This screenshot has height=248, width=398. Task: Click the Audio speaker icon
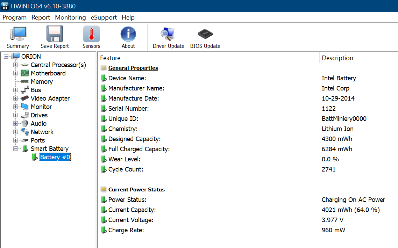(x=24, y=124)
